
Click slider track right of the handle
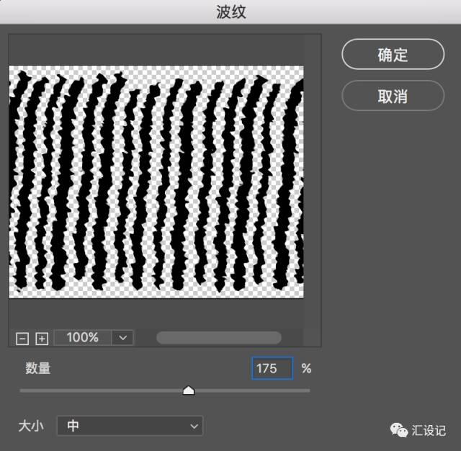click(252, 390)
